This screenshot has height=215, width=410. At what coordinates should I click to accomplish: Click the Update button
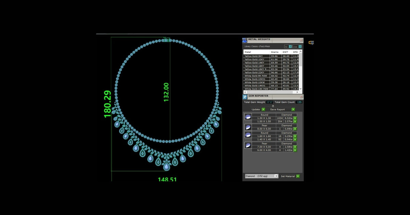point(263,110)
